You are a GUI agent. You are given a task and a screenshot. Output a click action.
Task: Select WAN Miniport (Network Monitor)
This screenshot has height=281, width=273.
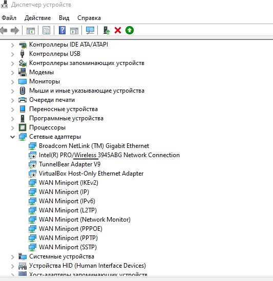point(85,220)
